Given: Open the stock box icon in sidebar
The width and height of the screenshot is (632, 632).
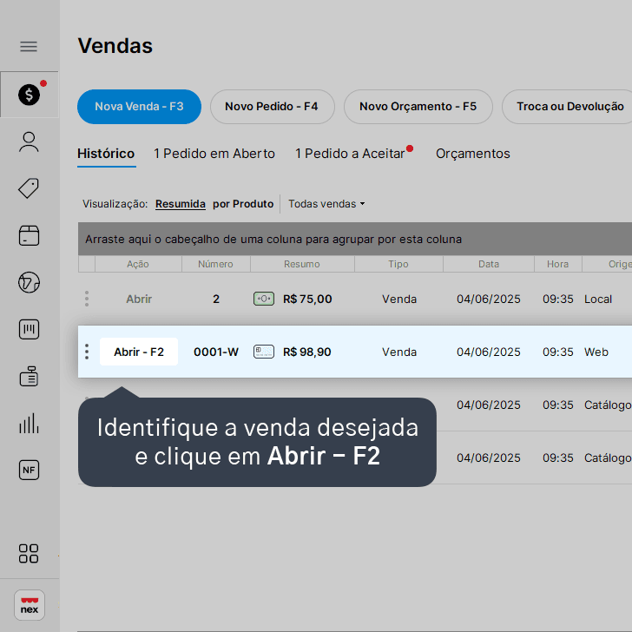Looking at the screenshot, I should tap(29, 235).
